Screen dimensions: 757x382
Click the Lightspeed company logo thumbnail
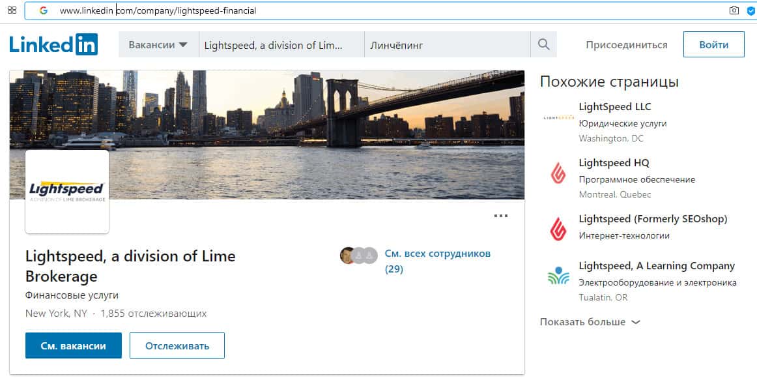coord(66,191)
